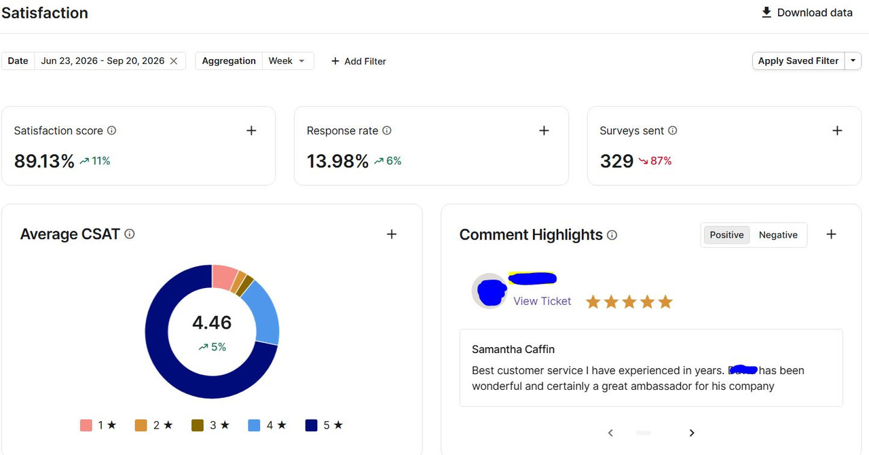Click the Download data icon
Image resolution: width=869 pixels, height=455 pixels.
click(x=766, y=12)
